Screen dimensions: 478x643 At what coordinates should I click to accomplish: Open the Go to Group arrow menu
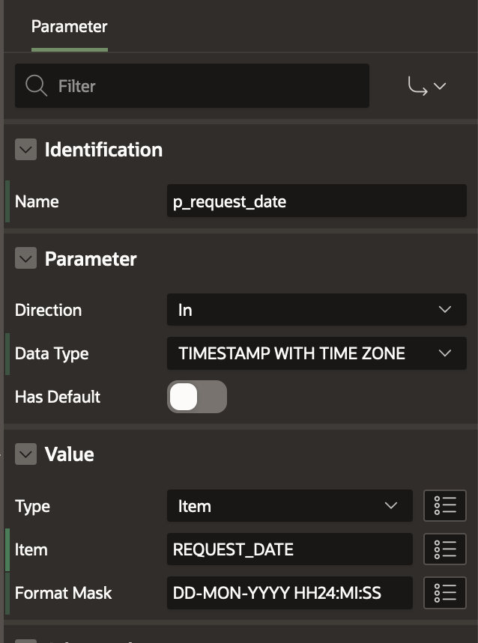[x=426, y=86]
